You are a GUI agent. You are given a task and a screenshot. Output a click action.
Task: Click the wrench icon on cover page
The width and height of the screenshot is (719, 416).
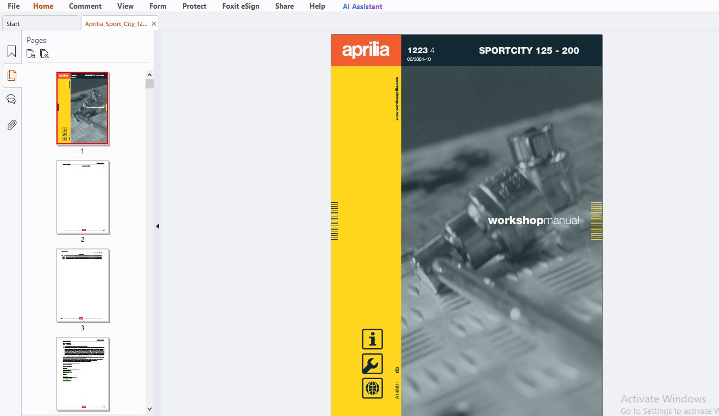(x=373, y=364)
